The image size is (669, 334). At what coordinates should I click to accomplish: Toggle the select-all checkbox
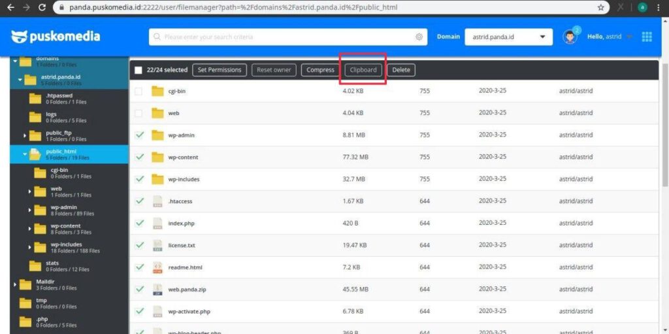click(139, 70)
